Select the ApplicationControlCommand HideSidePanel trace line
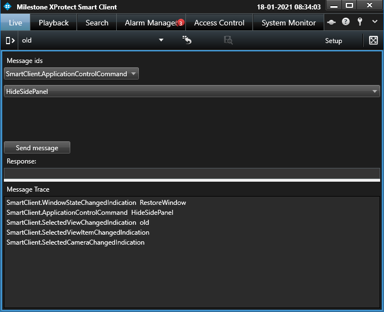This screenshot has height=312, width=384. click(x=90, y=213)
